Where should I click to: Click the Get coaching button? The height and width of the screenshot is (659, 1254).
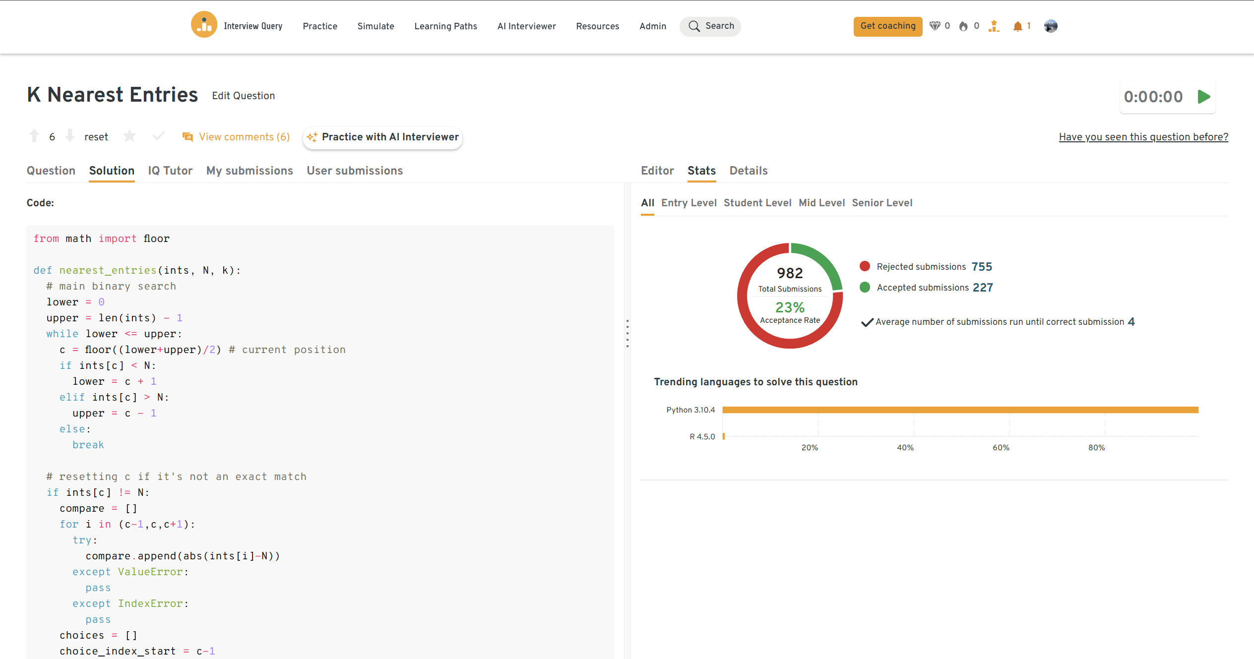pos(887,26)
